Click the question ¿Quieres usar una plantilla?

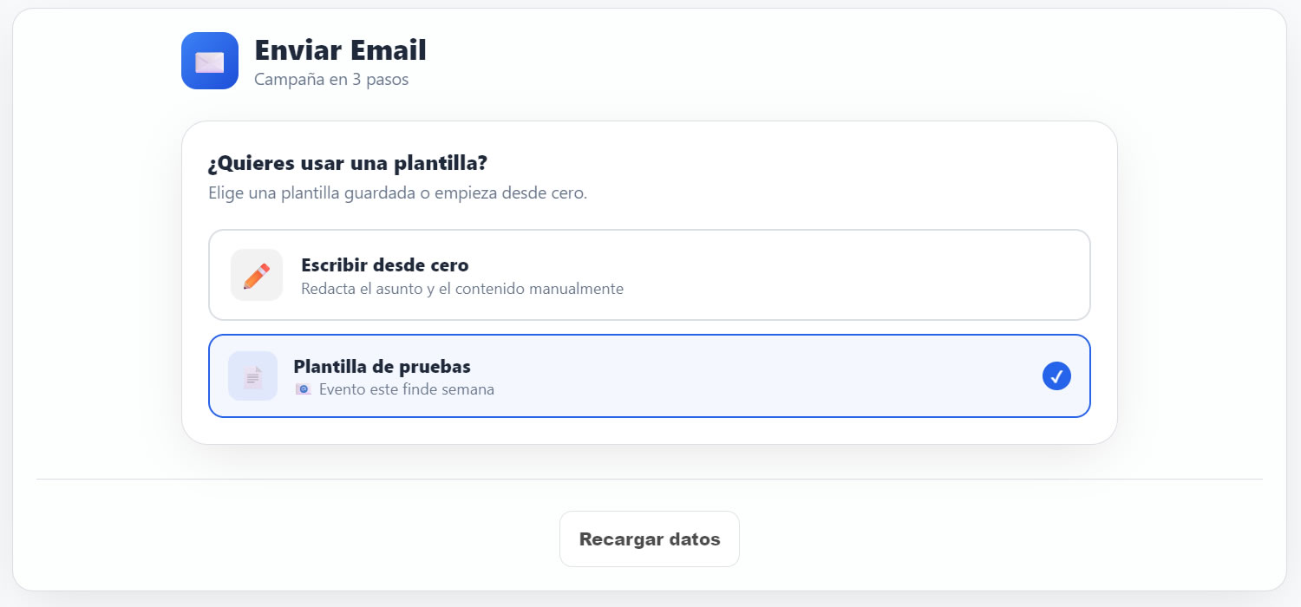[x=349, y=163]
